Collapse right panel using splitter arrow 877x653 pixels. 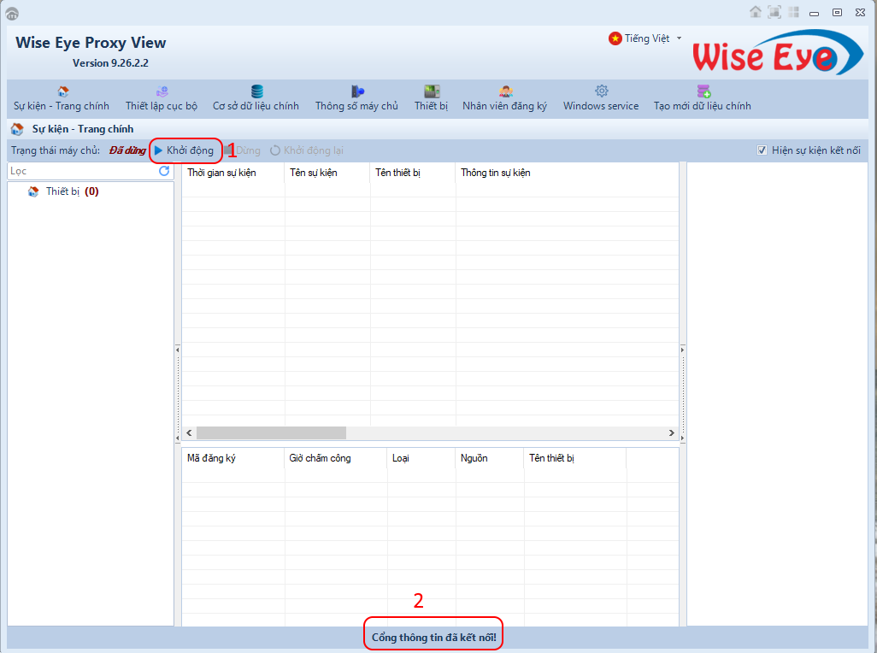click(x=683, y=349)
